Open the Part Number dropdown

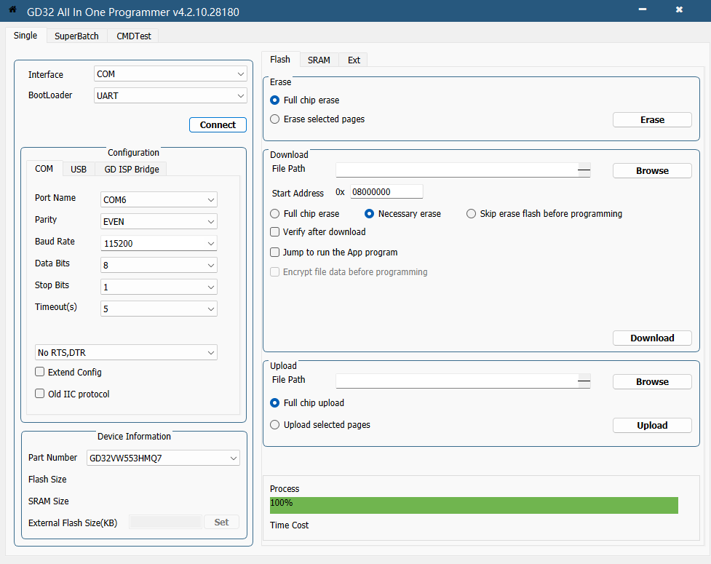[163, 458]
